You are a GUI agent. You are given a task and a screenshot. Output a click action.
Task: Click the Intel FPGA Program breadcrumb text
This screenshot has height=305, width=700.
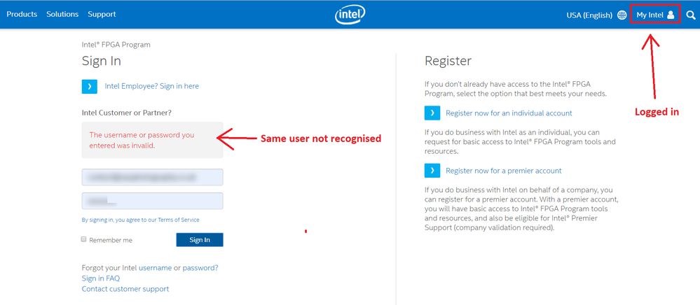click(x=116, y=45)
